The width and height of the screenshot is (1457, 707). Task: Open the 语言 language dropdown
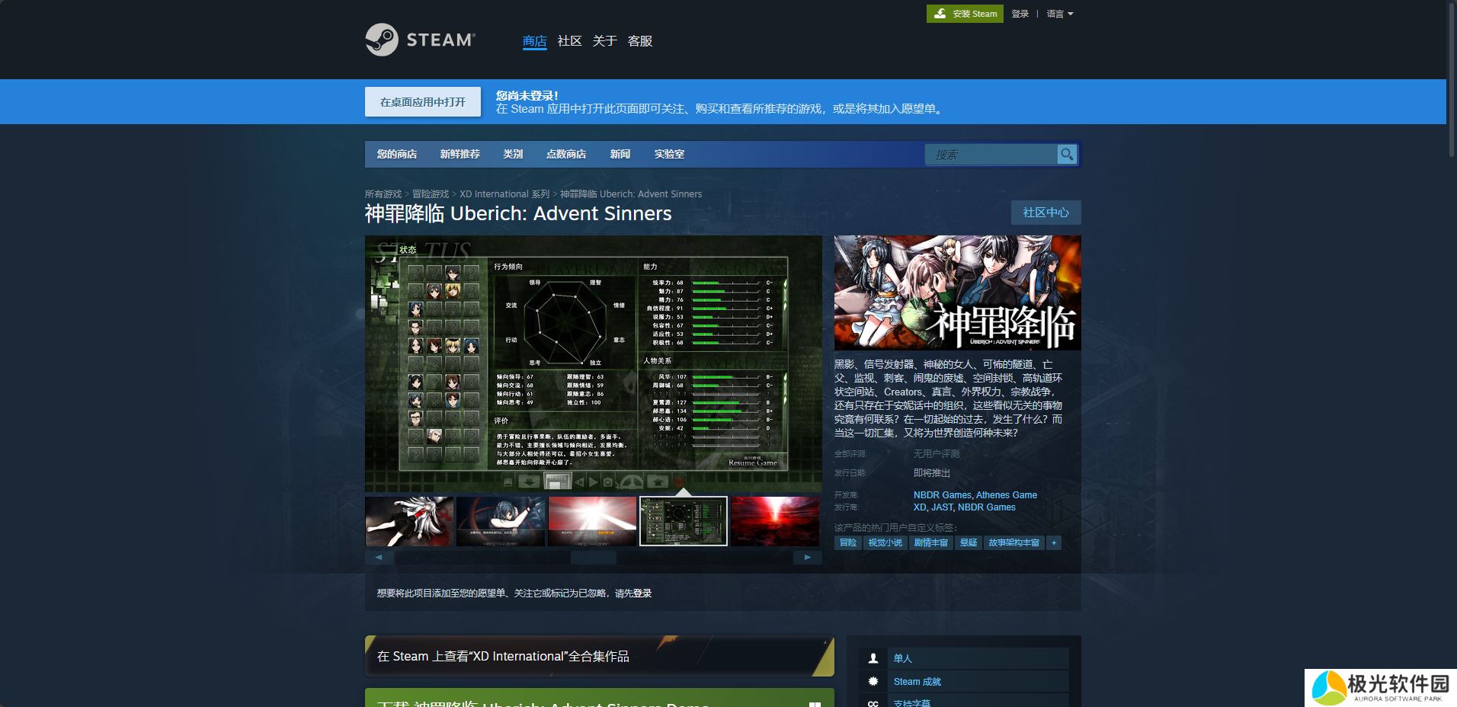coord(1059,14)
